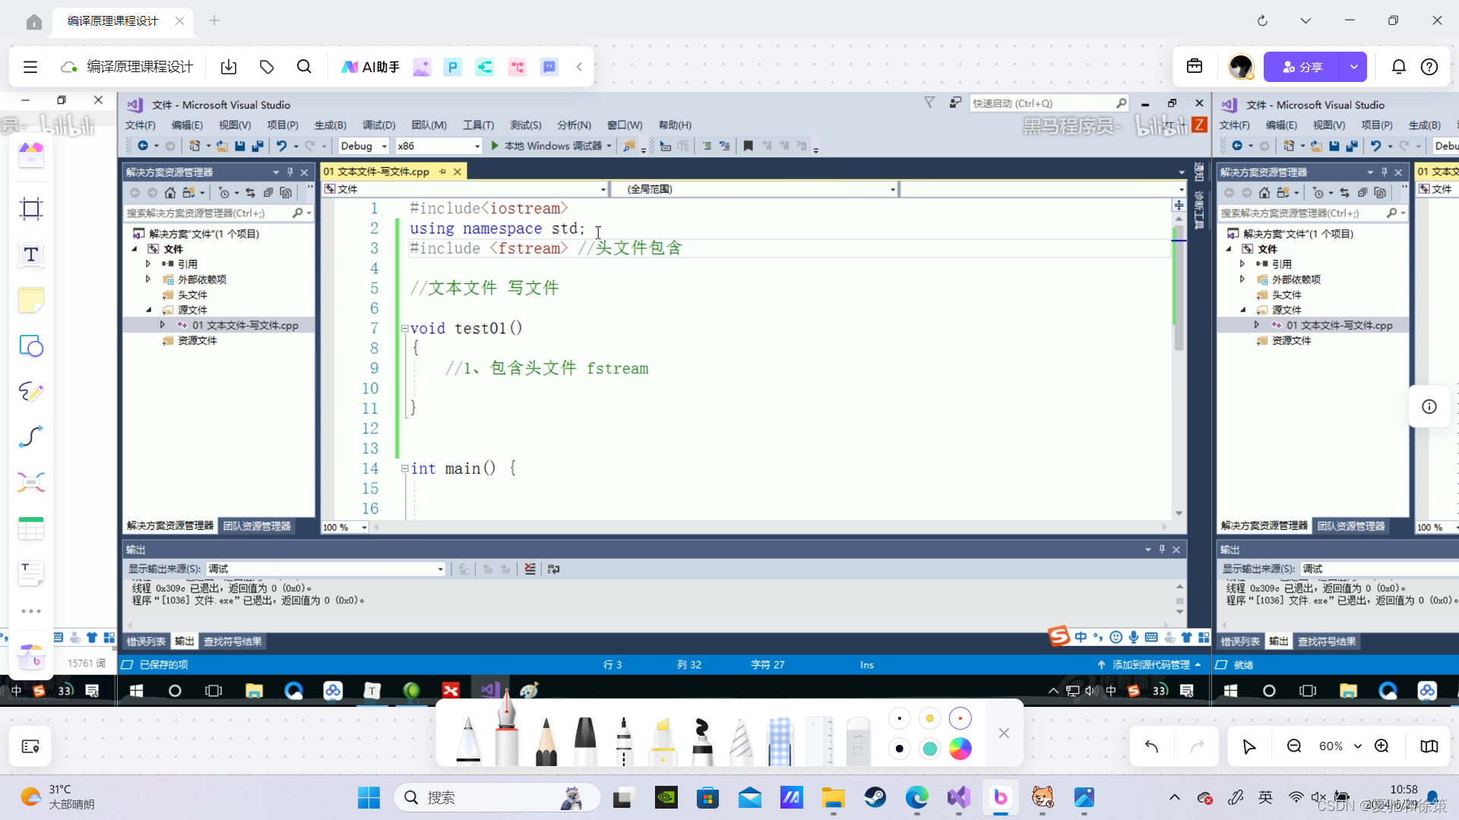Select the frame tool in sidebar
1459x820 pixels.
point(31,209)
